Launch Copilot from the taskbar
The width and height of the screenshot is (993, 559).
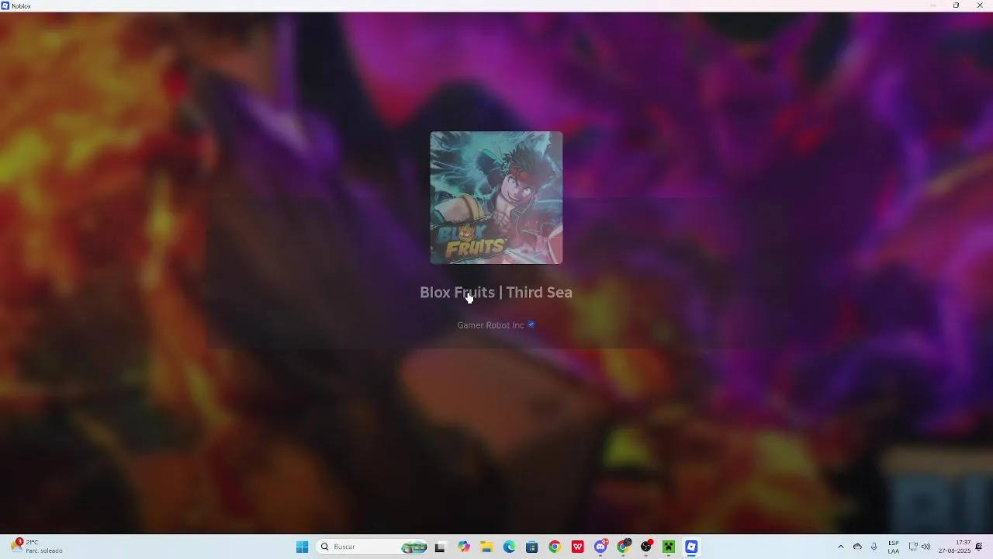click(464, 547)
